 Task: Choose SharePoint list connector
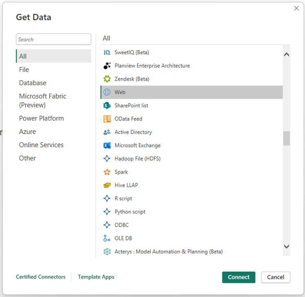pos(191,105)
